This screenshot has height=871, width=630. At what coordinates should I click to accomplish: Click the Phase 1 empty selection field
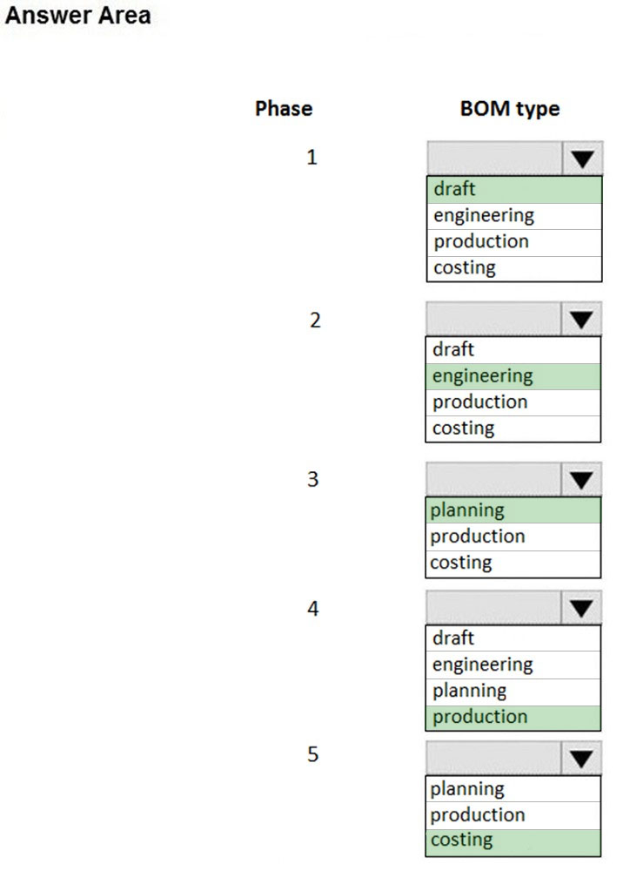point(494,159)
